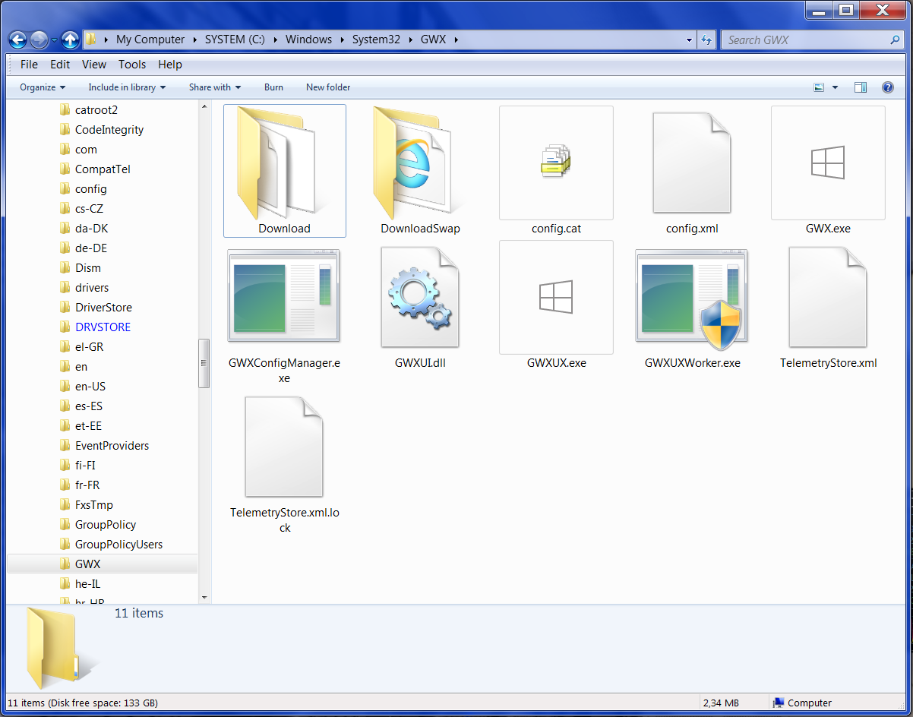This screenshot has width=913, height=717.
Task: Click the search magnifier icon
Action: click(x=895, y=39)
